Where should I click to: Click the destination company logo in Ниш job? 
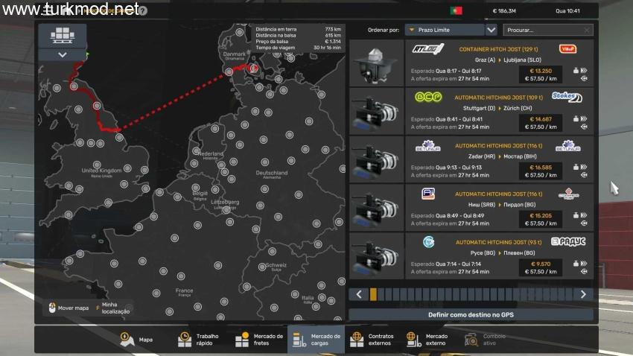[x=568, y=194]
